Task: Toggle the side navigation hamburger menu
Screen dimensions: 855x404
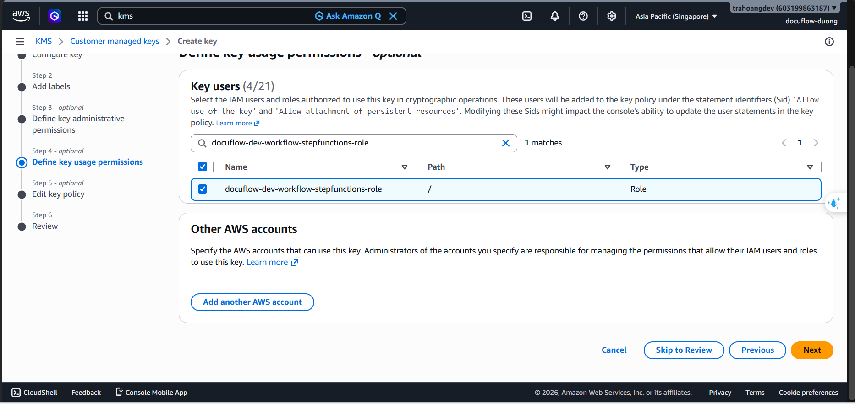Action: [x=20, y=42]
